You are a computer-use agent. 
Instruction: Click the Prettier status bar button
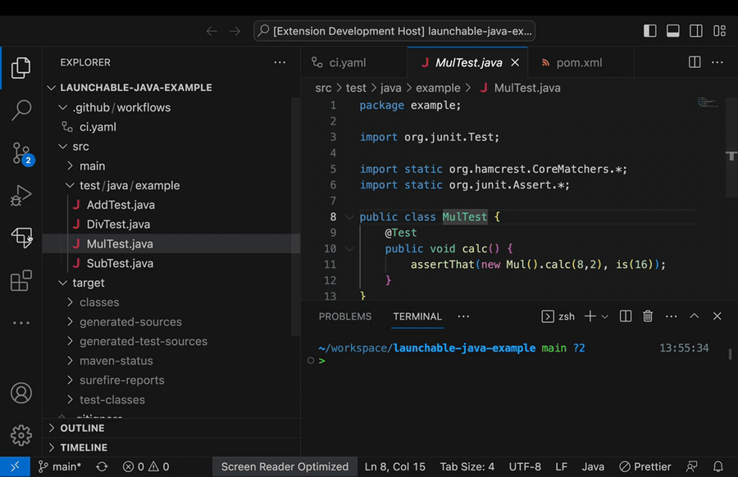click(645, 466)
